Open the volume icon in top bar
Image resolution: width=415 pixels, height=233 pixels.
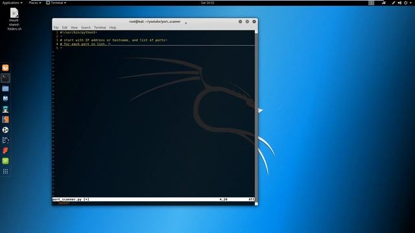[x=399, y=3]
